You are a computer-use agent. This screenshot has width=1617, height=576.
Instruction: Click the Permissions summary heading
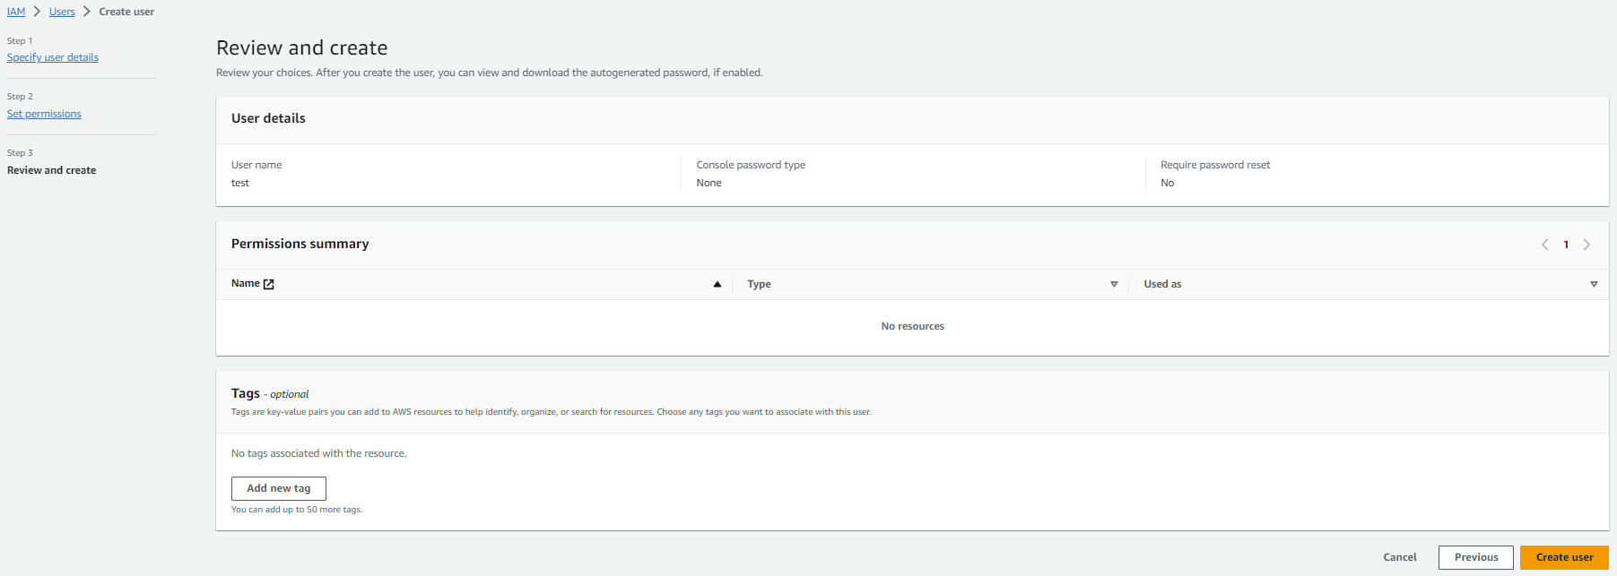pos(300,244)
